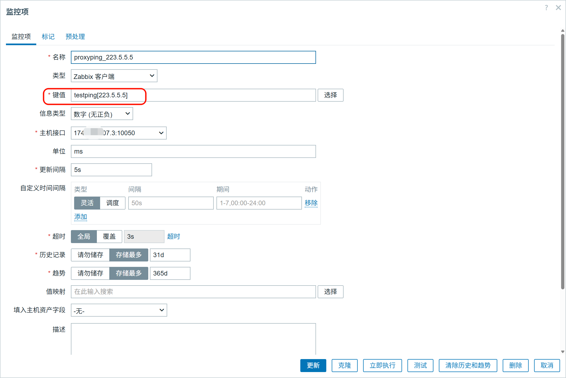566x378 pixels.
Task: Click the blue 超时 link
Action: coord(173,237)
